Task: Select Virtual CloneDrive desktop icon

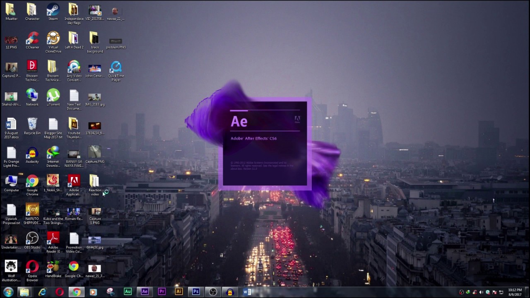Action: click(53, 42)
